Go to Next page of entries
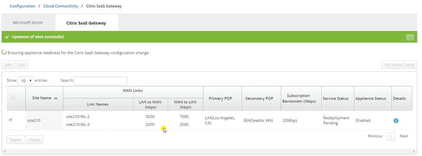The height and width of the screenshot is (156, 422). [404, 136]
